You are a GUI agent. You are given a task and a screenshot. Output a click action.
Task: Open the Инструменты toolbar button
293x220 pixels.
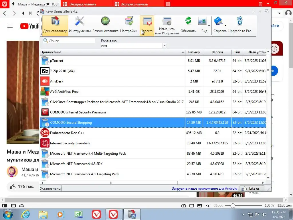[80, 25]
